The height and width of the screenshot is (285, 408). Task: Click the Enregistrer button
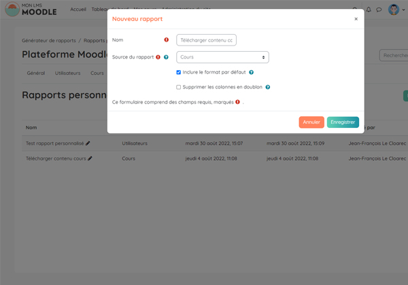(343, 122)
